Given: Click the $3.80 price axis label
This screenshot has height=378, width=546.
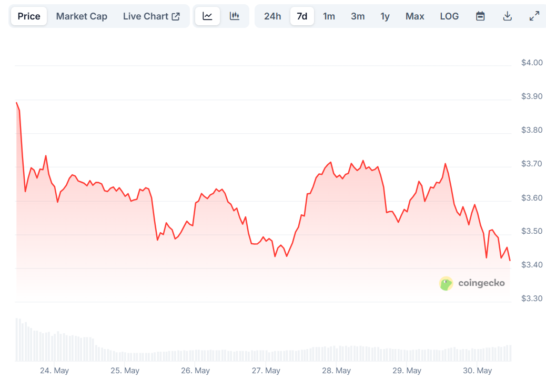Looking at the screenshot, I should (532, 130).
